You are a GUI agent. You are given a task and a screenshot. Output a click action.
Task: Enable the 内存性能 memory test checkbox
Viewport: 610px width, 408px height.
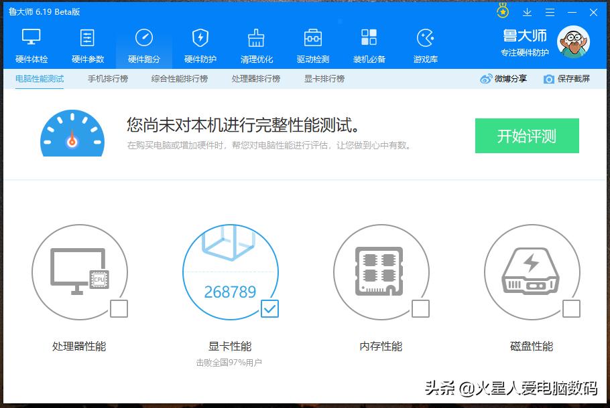[x=422, y=309]
